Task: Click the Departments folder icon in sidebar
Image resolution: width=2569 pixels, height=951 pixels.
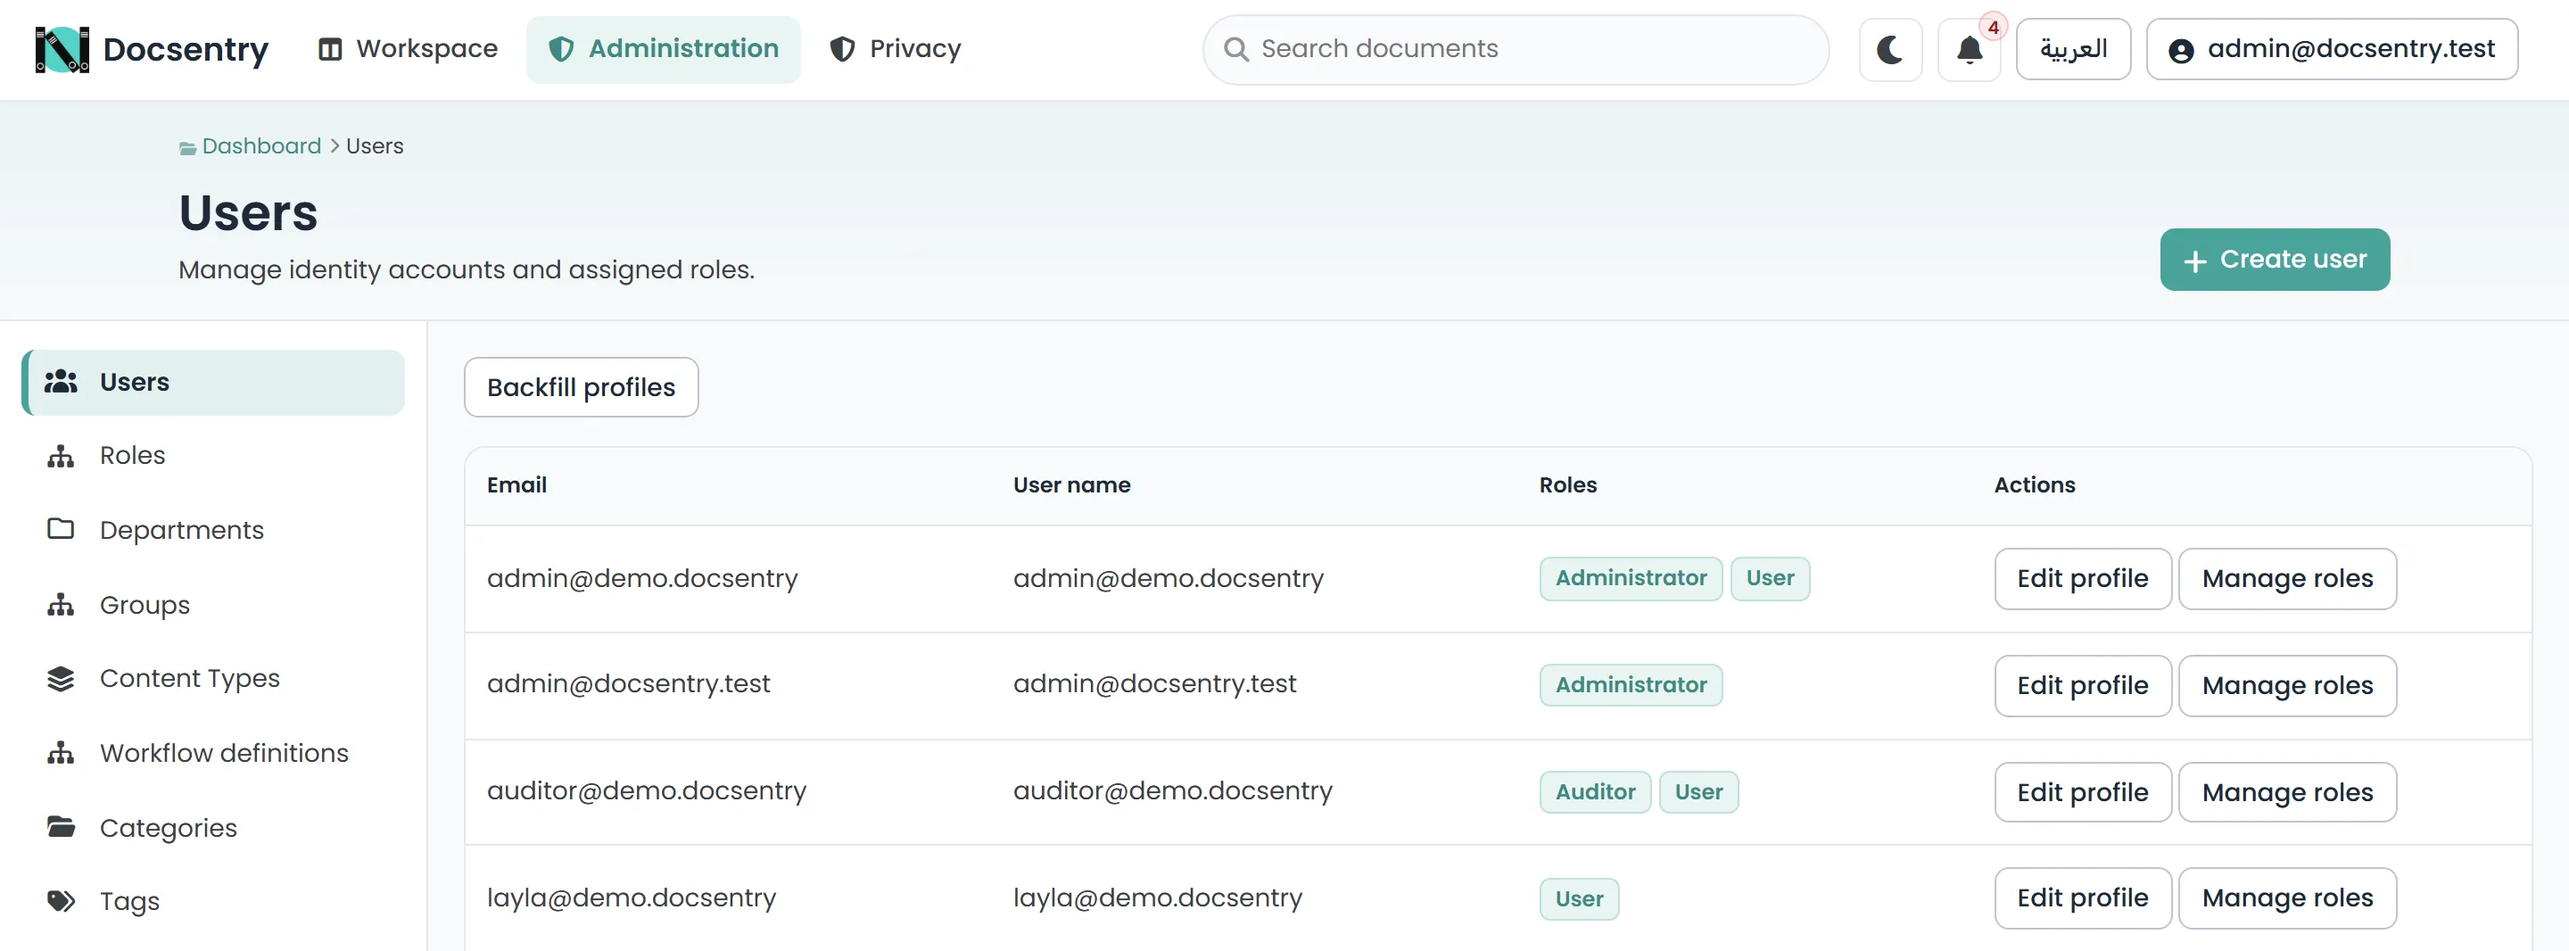Action: (61, 529)
